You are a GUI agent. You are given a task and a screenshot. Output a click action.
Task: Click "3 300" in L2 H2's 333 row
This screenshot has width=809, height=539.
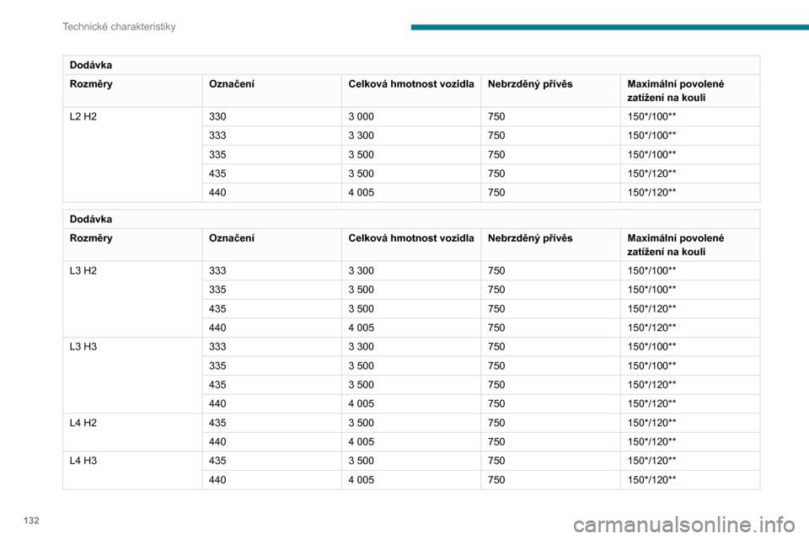(362, 136)
